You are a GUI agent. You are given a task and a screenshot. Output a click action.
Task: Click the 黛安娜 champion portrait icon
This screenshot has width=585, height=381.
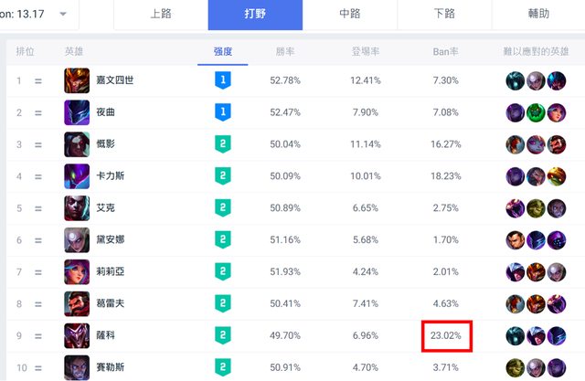[78, 240]
